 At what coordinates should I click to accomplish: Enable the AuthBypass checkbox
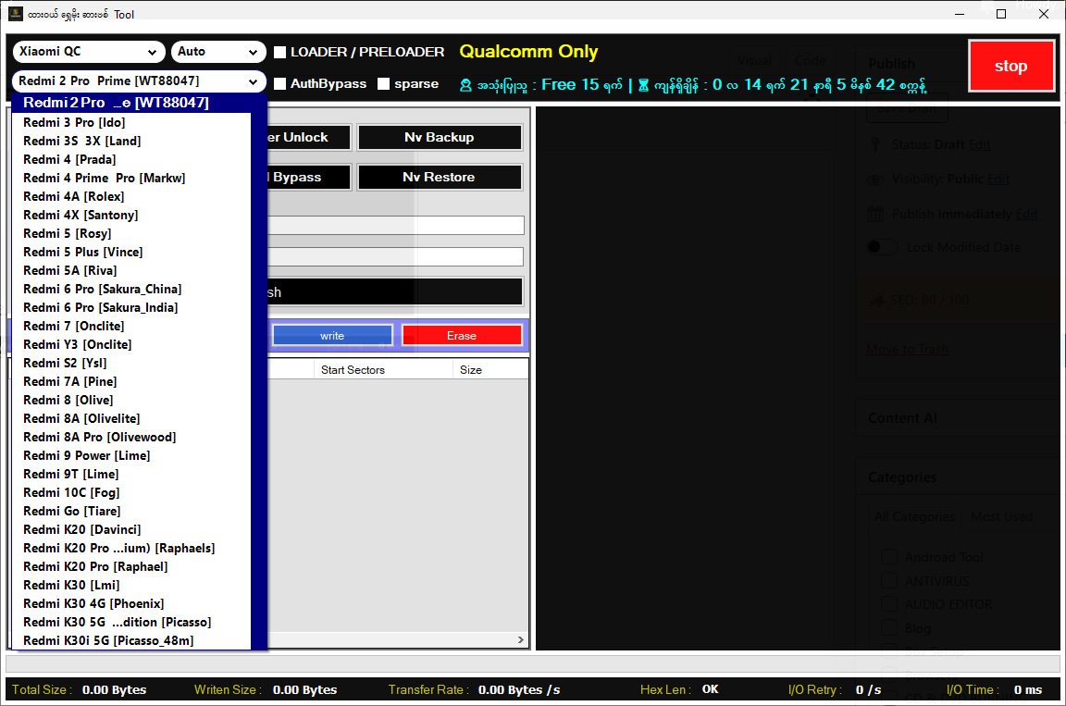[279, 83]
